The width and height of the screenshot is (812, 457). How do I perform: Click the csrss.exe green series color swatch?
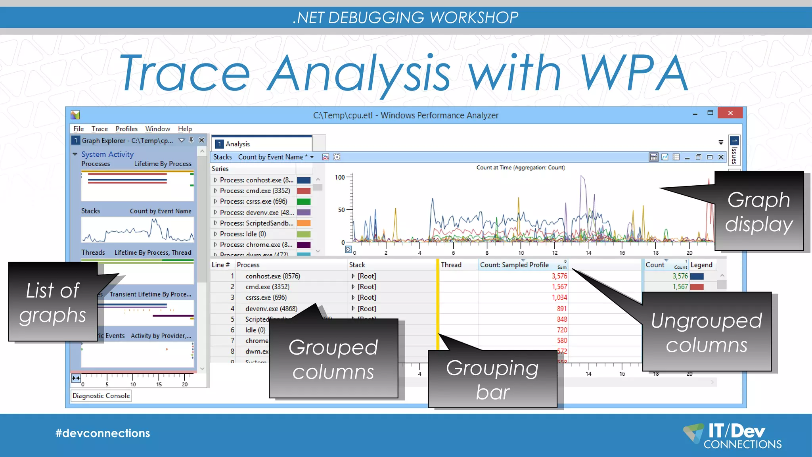304,202
